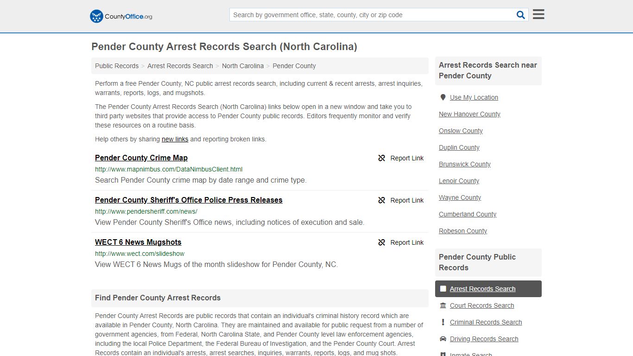
Task: Click the 'Find Pender County Arrest Records' heading
Action: (x=158, y=298)
